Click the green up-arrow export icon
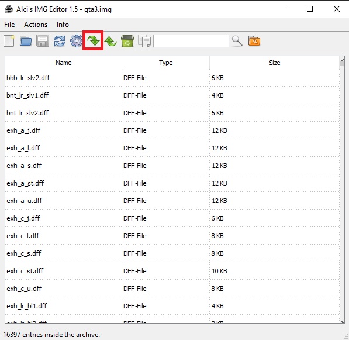 pyautogui.click(x=110, y=42)
